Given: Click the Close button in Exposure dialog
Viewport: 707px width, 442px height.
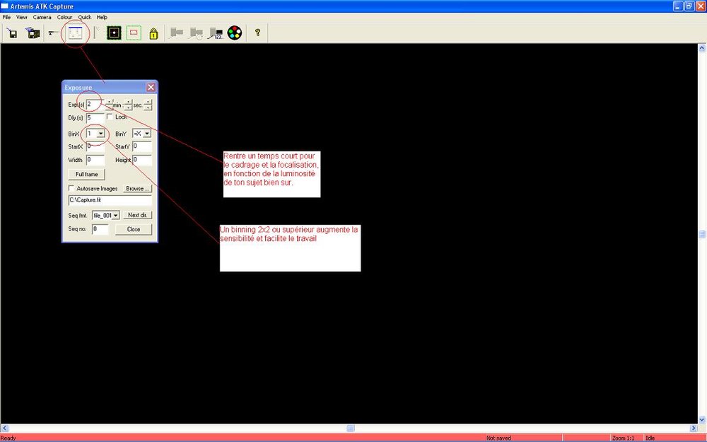Looking at the screenshot, I should click(134, 229).
